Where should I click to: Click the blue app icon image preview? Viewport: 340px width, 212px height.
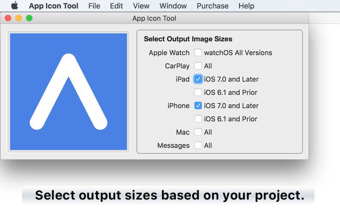click(68, 92)
